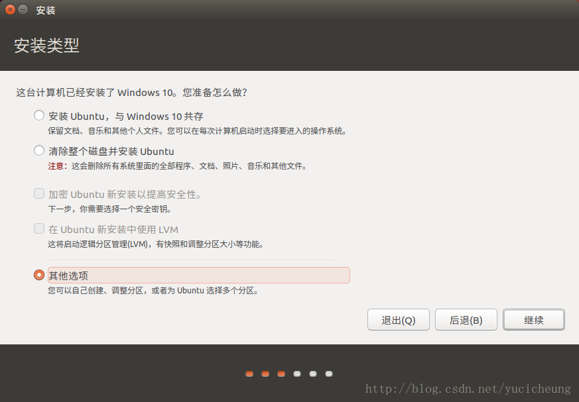Screen dimensions: 579x402
Task: Click the 安装类型 heading text
Action: pyautogui.click(x=46, y=45)
